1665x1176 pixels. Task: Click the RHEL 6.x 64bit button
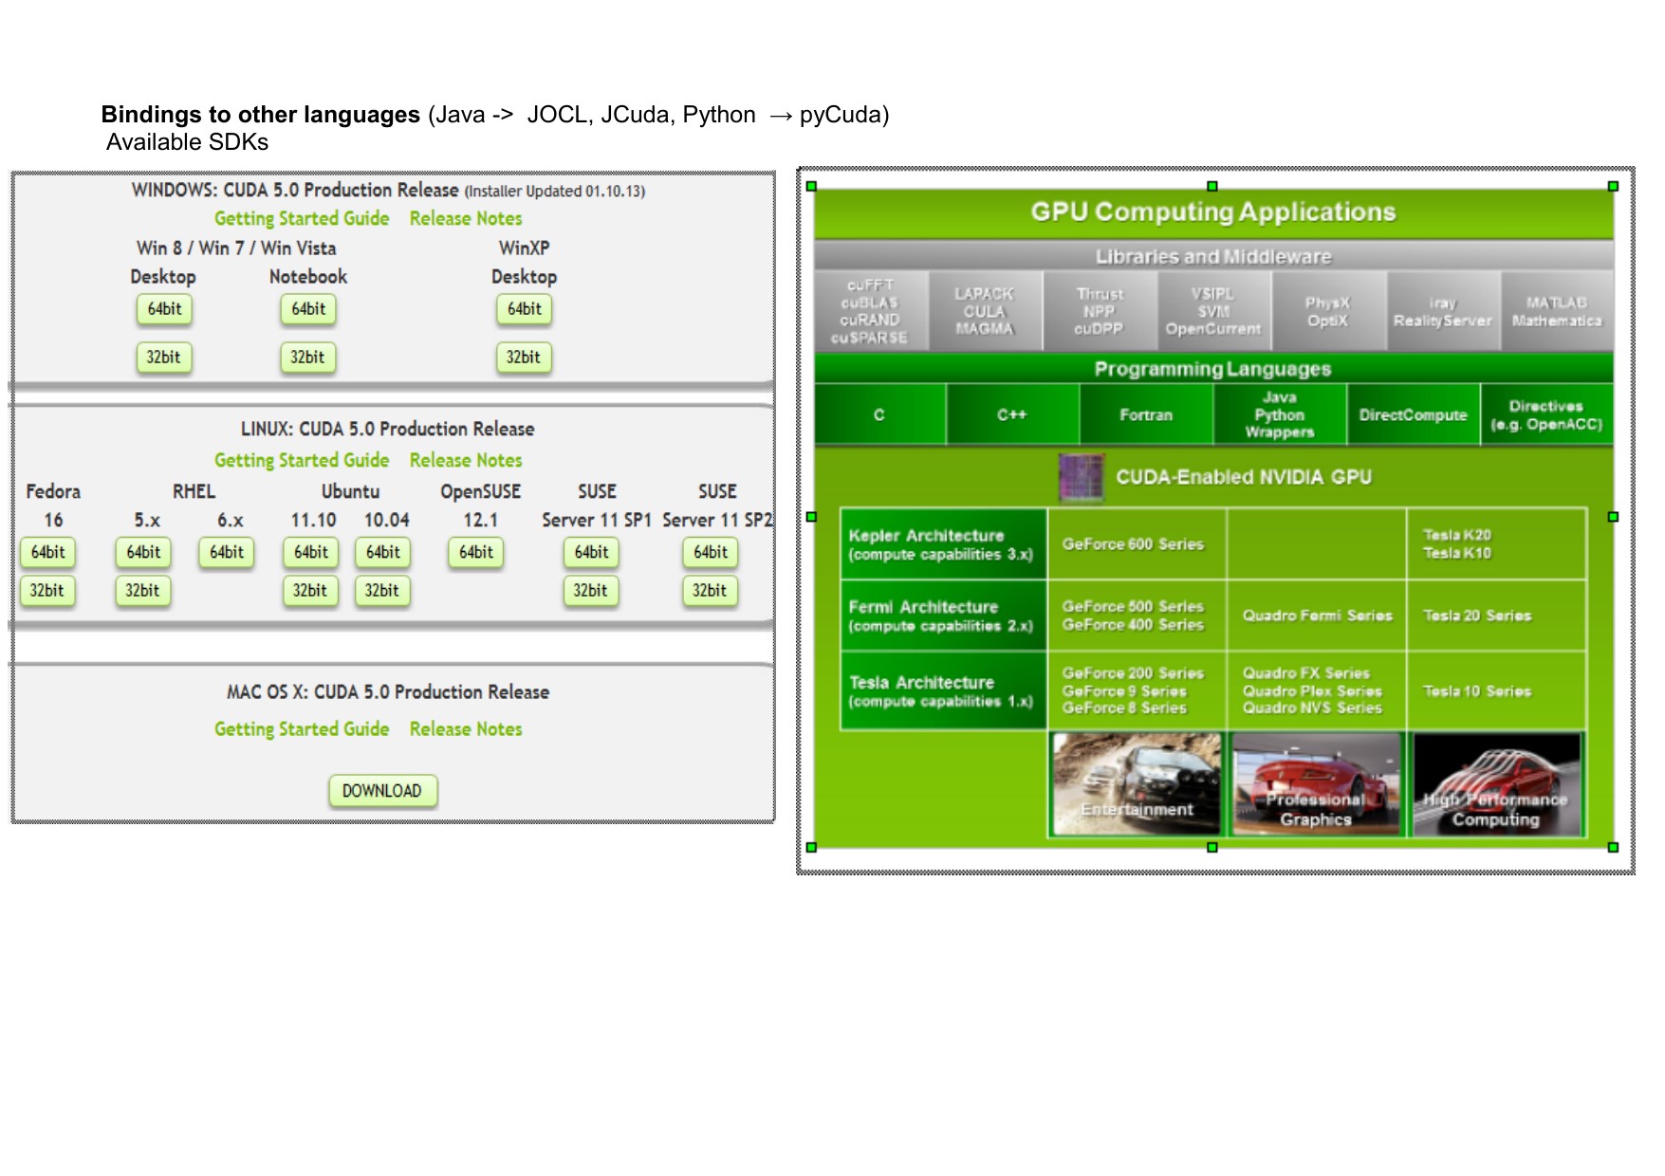[x=227, y=552]
